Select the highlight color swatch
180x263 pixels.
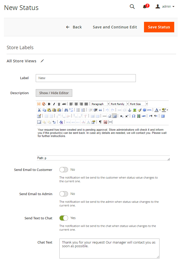point(164,110)
